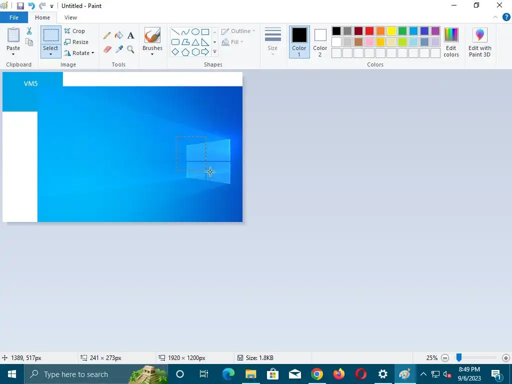Choose the Rounded rectangle shape
Image resolution: width=512 pixels, height=384 pixels.
coord(175,42)
